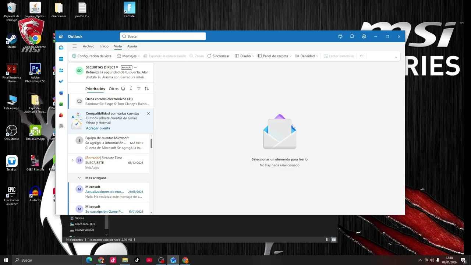Open PowerPoint app icon in Outlook sidebar

pyautogui.click(x=61, y=115)
